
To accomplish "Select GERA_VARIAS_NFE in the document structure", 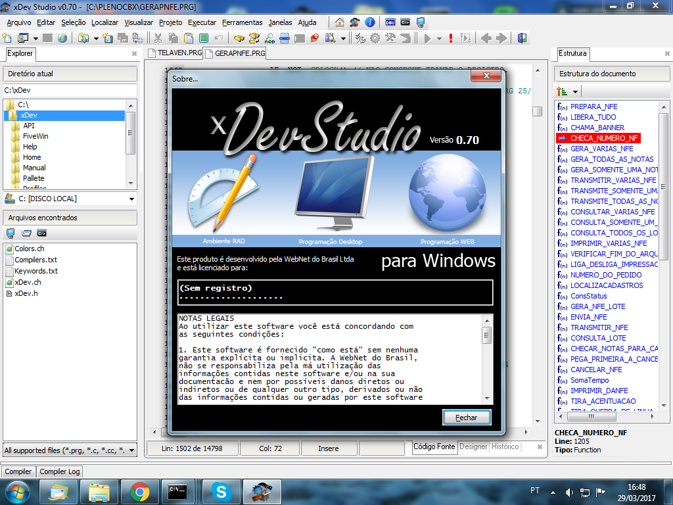I will (601, 149).
